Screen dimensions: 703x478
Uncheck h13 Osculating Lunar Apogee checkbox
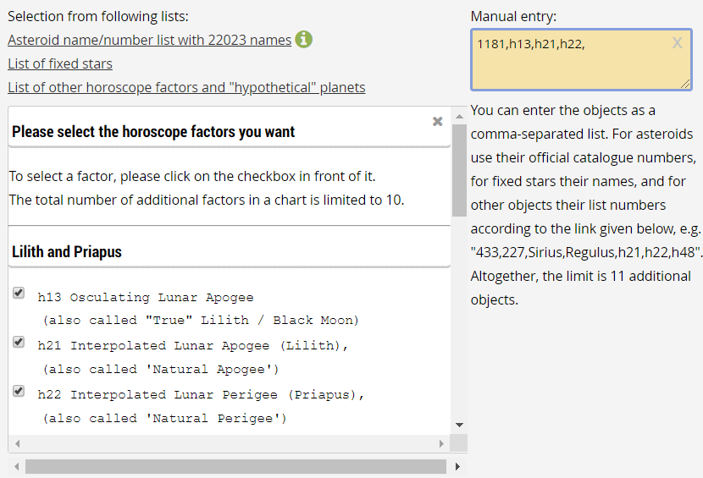[x=19, y=293]
